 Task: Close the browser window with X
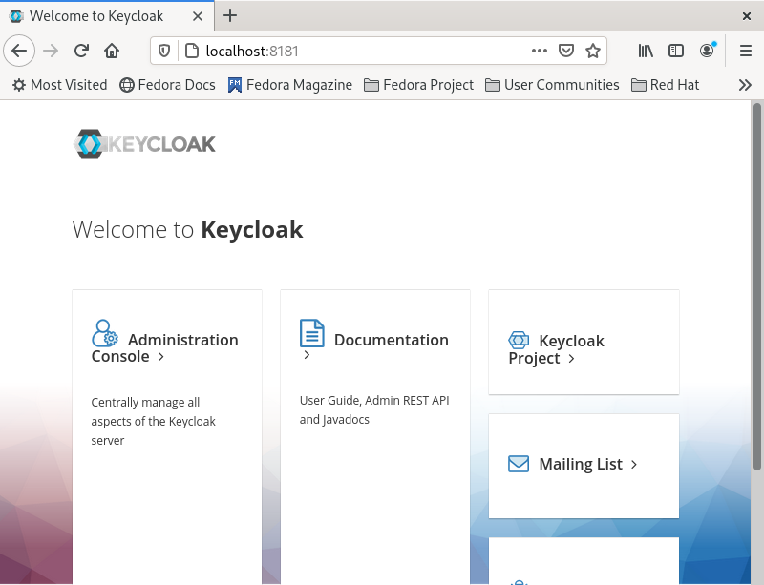coord(746,16)
